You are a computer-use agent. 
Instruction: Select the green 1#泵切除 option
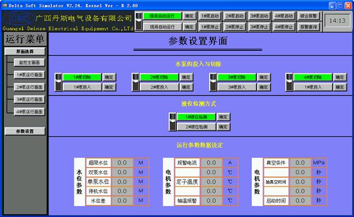82,77
